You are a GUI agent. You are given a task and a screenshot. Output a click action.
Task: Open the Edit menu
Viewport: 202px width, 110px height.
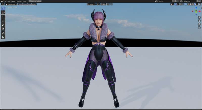(9, 1)
